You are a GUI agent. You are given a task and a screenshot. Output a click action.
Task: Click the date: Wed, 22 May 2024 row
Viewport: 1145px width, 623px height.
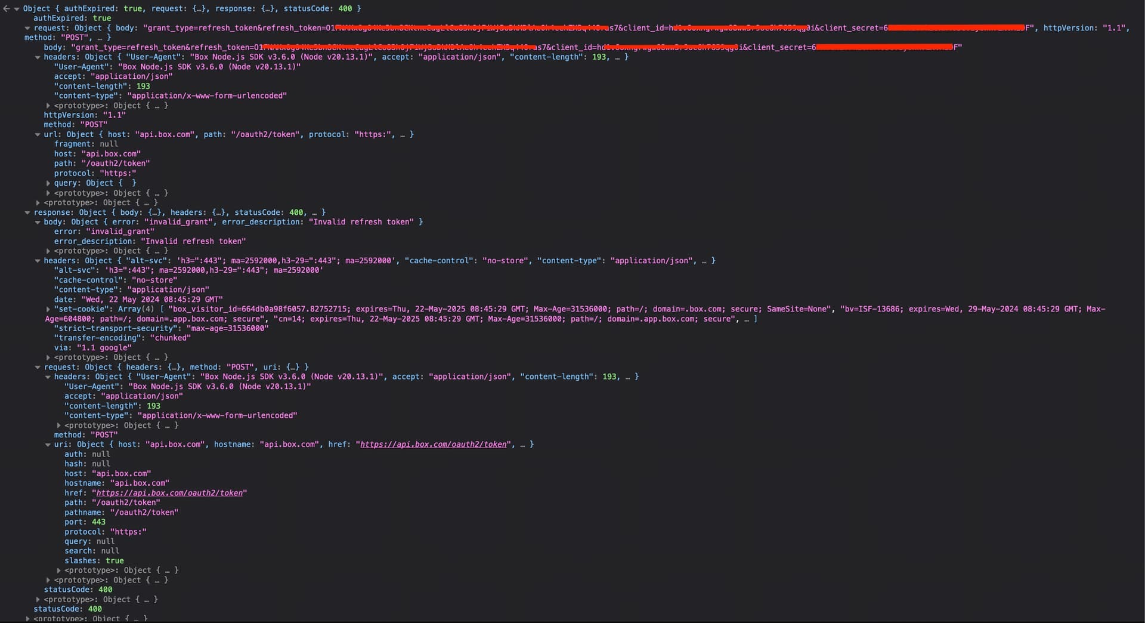[x=138, y=300]
